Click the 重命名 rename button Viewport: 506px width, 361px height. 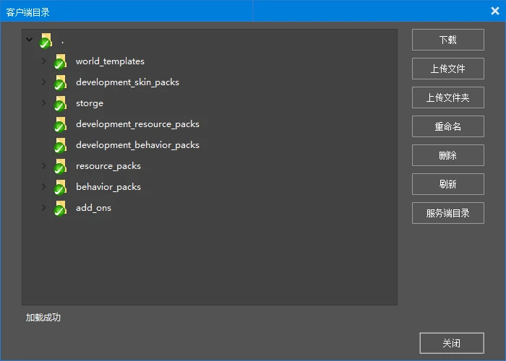[x=448, y=126]
